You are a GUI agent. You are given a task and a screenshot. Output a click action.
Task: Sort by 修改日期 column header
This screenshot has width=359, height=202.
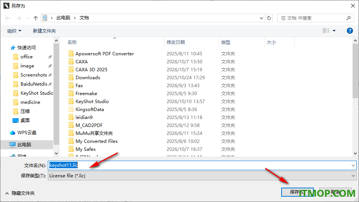coord(176,42)
